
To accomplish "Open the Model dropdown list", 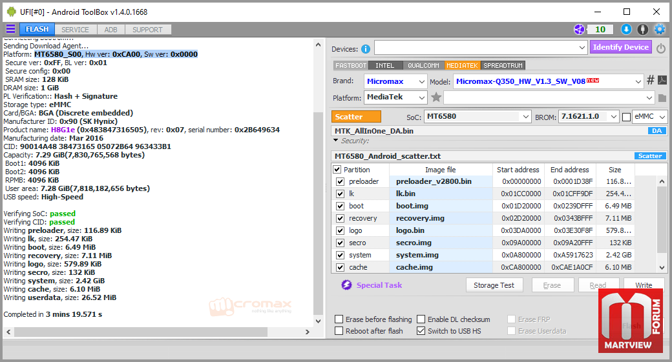I will (x=548, y=81).
